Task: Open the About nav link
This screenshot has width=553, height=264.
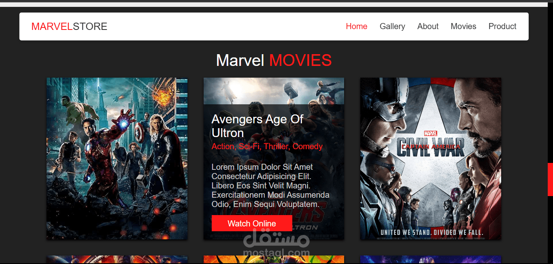Action: tap(428, 26)
